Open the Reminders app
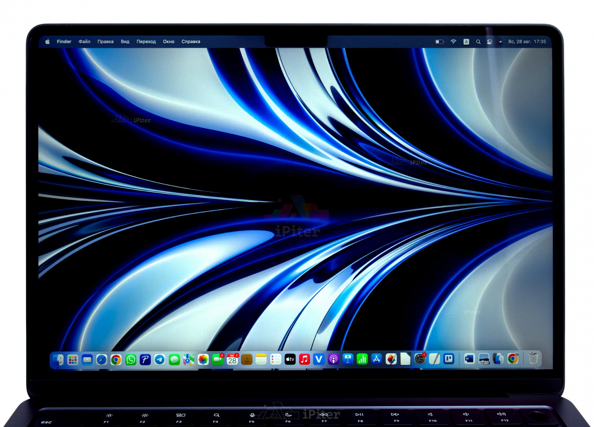 (x=276, y=360)
